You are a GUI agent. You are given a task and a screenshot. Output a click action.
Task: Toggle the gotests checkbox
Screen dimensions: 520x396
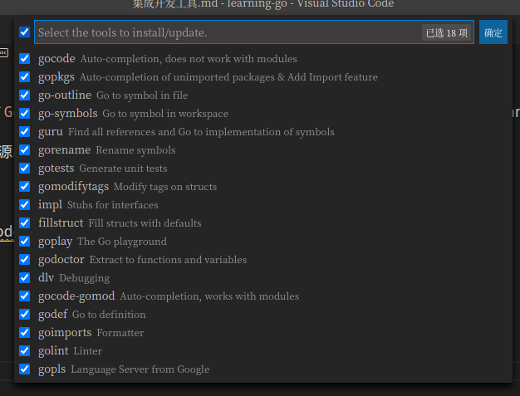(x=24, y=169)
